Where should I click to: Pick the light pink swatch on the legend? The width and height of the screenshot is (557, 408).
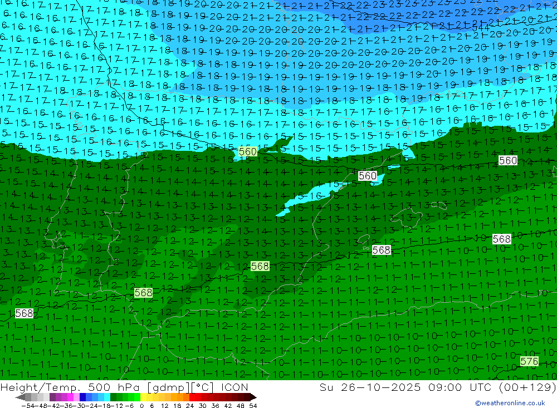click(76, 397)
